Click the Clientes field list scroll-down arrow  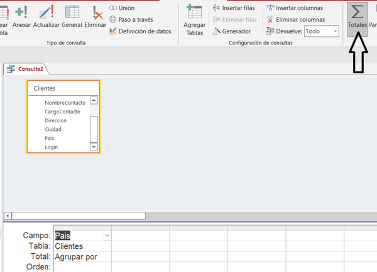pos(94,147)
